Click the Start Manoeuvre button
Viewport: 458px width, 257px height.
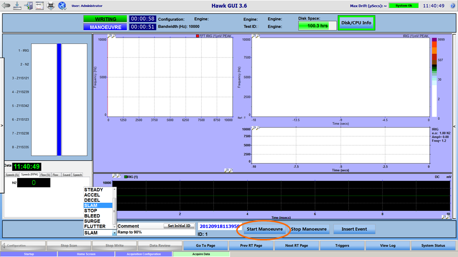click(x=265, y=229)
